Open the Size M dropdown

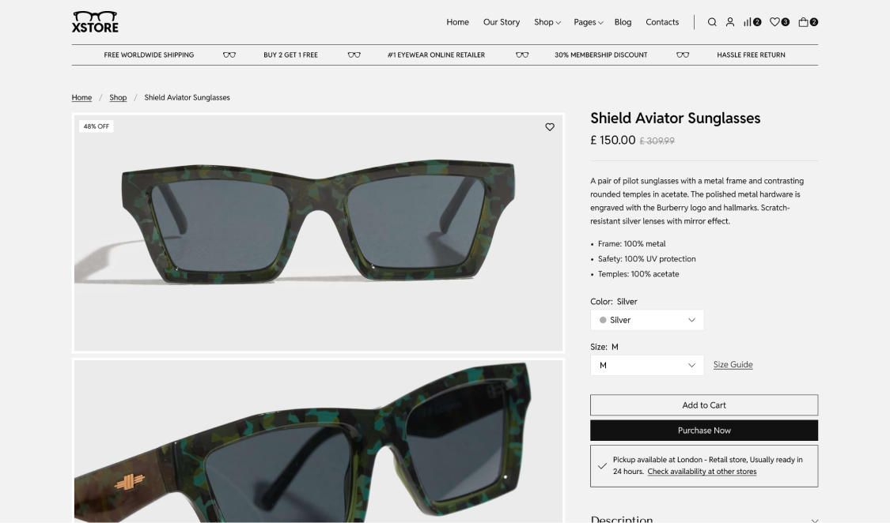coord(646,365)
